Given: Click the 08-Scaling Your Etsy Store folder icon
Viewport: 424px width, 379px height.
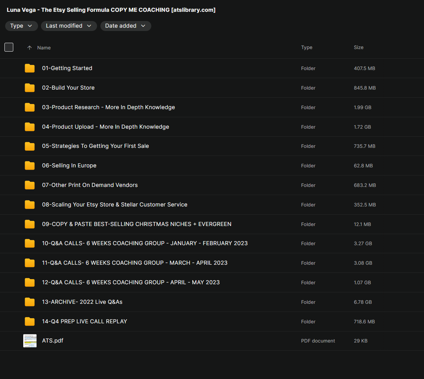Looking at the screenshot, I should click(30, 205).
